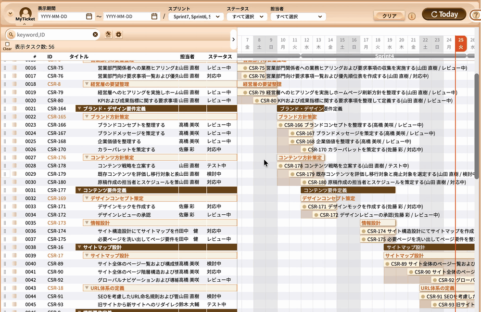Click the タイトル column header

click(79, 56)
